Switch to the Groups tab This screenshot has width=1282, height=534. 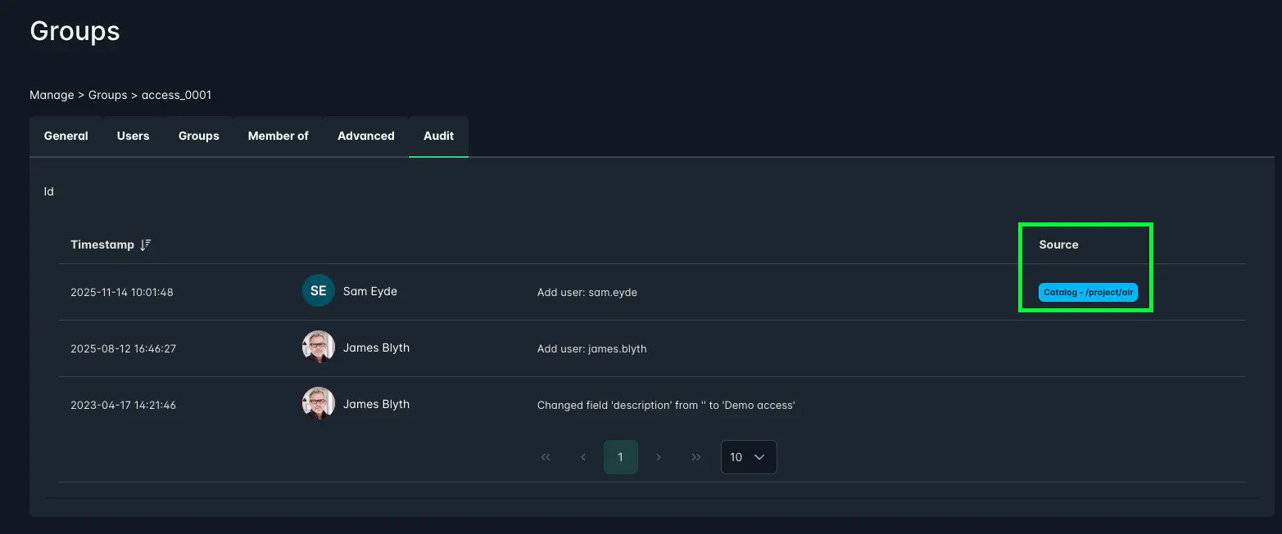click(x=198, y=136)
